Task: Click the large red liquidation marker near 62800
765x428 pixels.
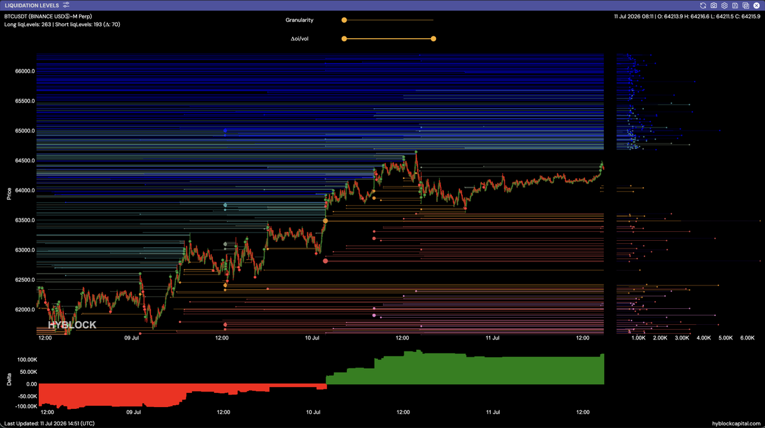Action: [326, 260]
